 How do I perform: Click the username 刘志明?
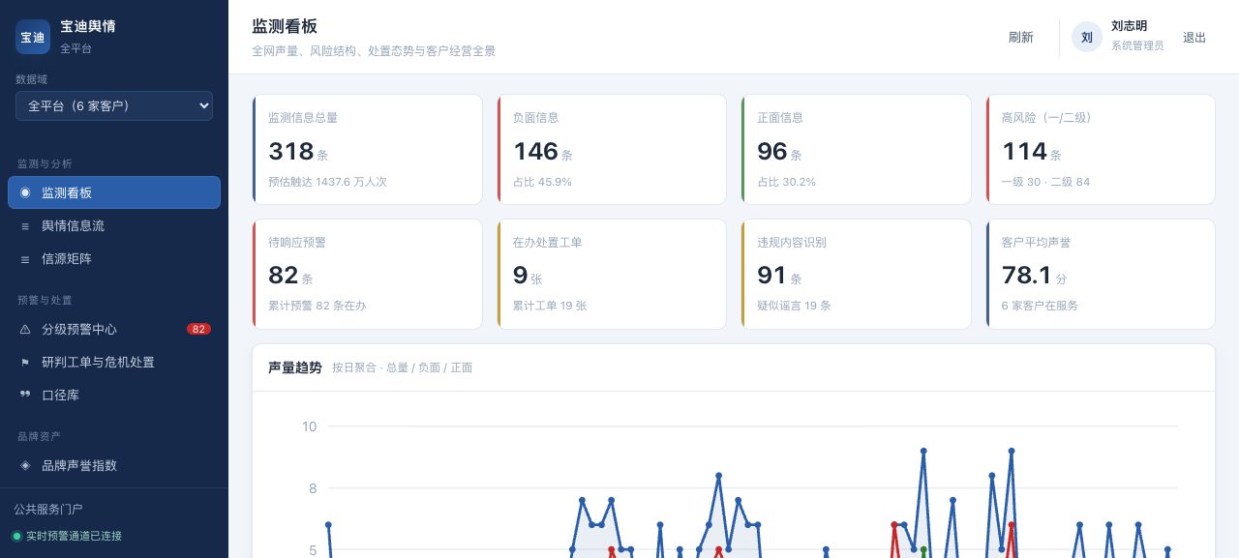pyautogui.click(x=1130, y=26)
